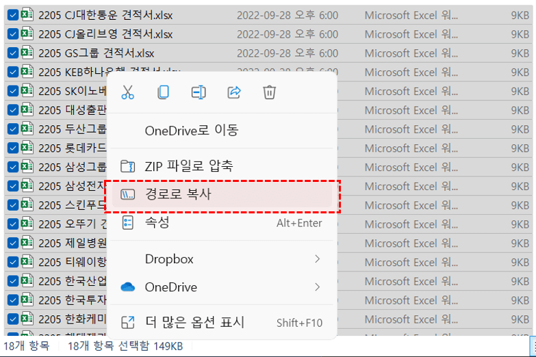Select file 2205 GS그룹 견적서.xlsx
This screenshot has height=357, width=536.
pos(96,53)
